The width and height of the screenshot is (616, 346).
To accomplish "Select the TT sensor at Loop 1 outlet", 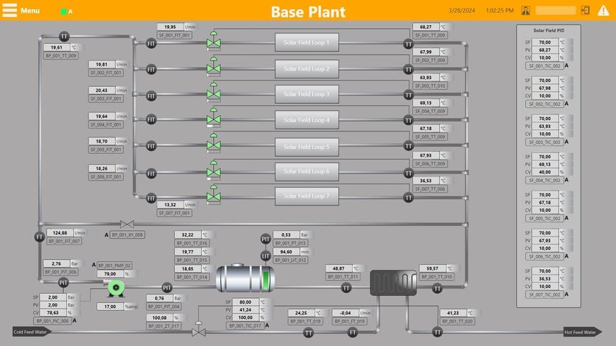I will 409,44.
